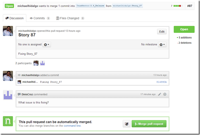Open commit 814990b link
The height and width of the screenshot is (135, 200).
(161, 82)
